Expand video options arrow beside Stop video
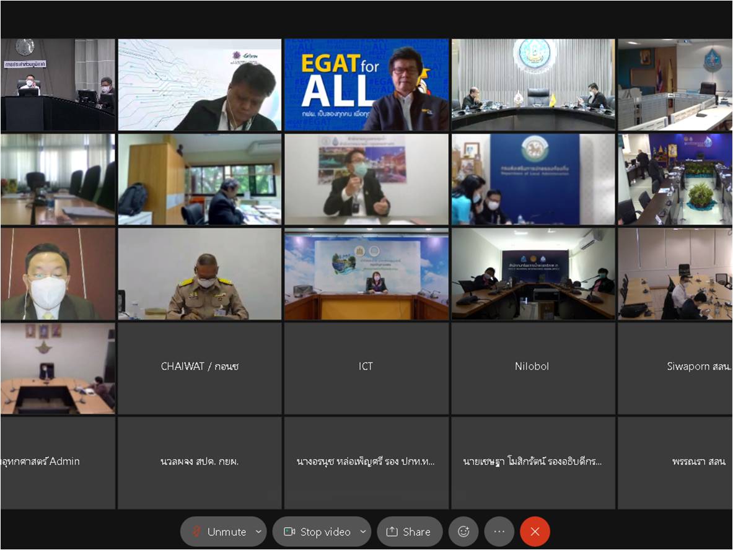 tap(363, 531)
